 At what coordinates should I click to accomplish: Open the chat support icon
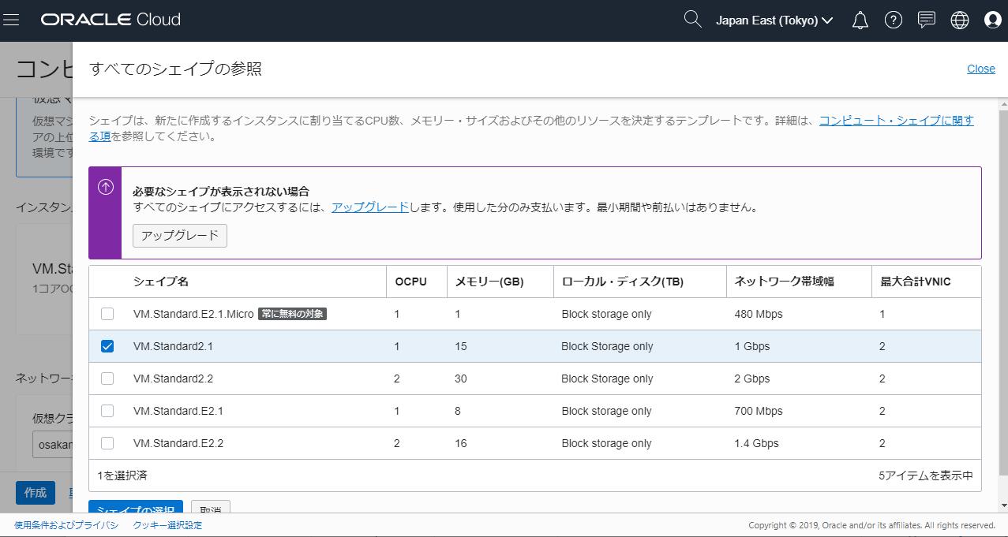point(927,21)
